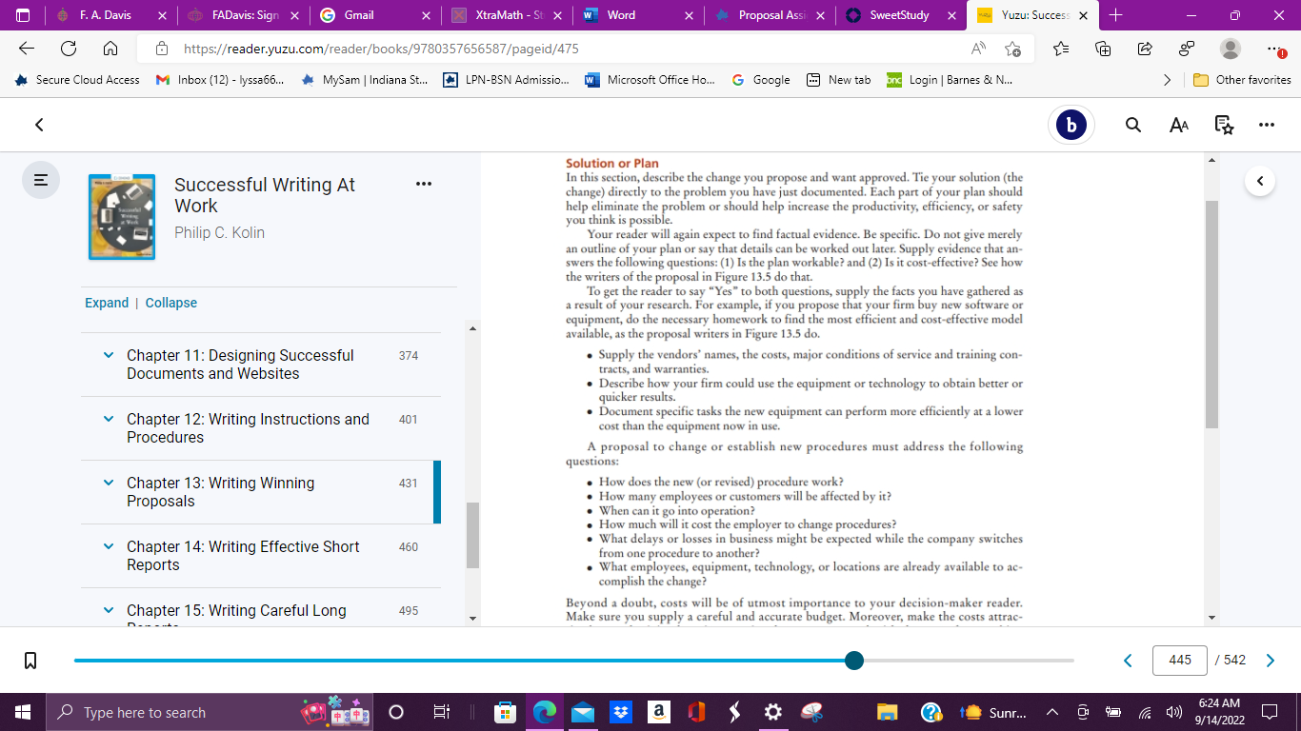Image resolution: width=1301 pixels, height=731 pixels.
Task: Go back using the reader back chevron
Action: [39, 125]
